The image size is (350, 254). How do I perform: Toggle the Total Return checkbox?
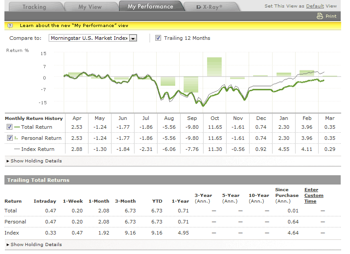point(10,127)
